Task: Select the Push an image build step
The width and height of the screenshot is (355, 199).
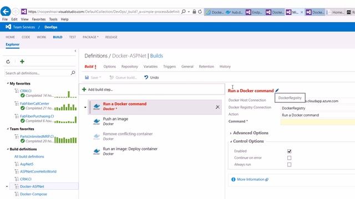Action: pos(155,122)
